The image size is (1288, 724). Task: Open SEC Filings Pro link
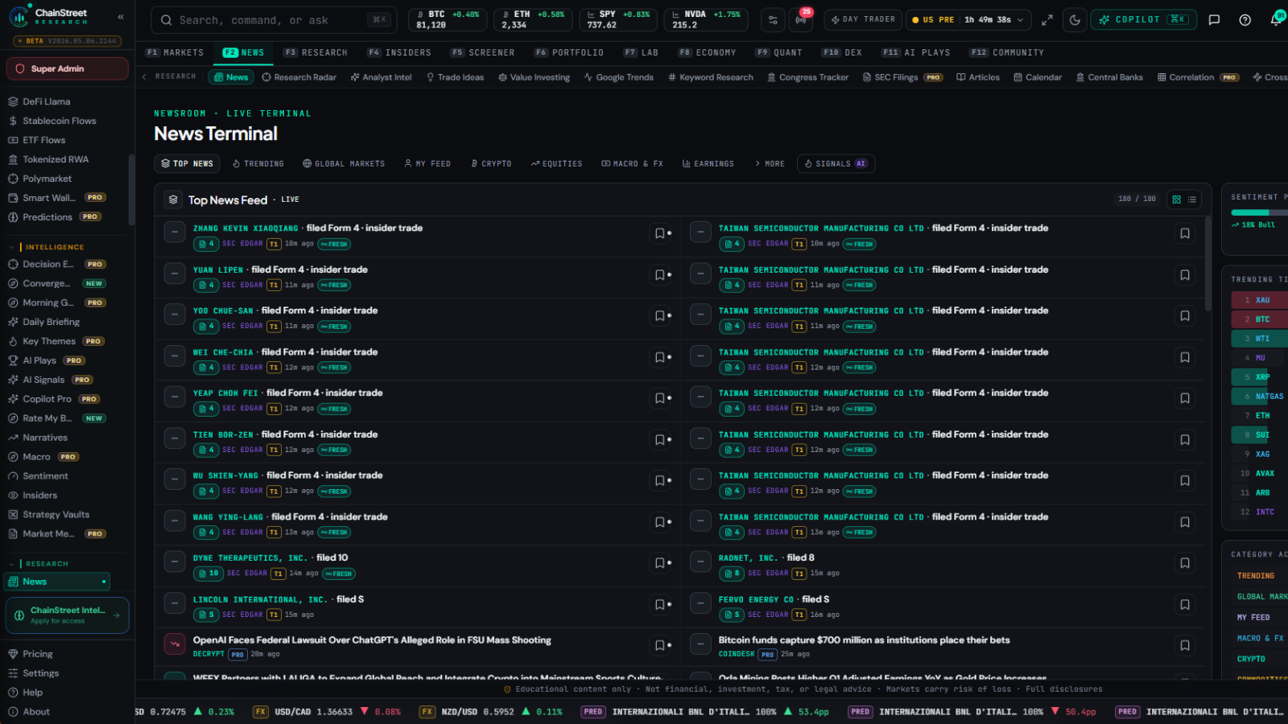pyautogui.click(x=902, y=77)
